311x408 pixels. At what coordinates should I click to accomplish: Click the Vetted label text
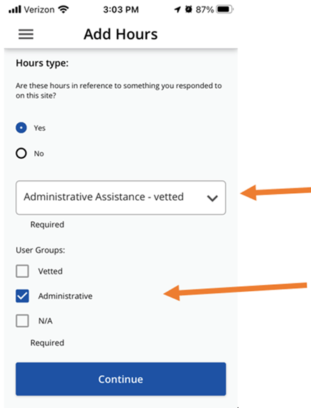point(50,271)
